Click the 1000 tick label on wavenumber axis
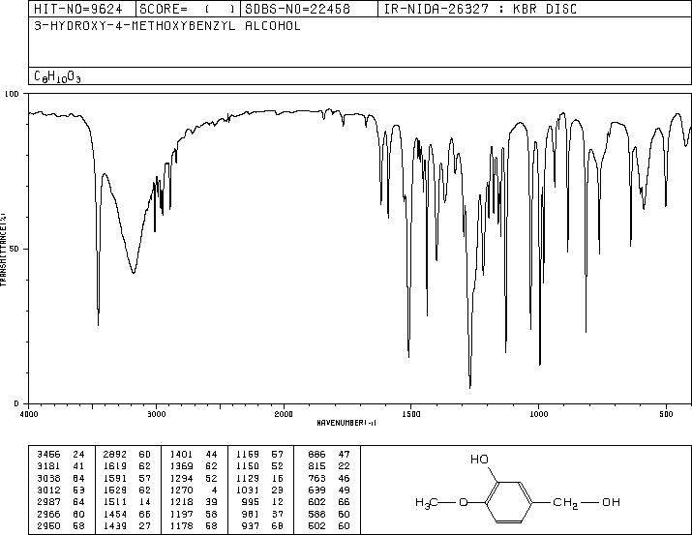Image resolution: width=692 pixels, height=535 pixels. pos(538,414)
